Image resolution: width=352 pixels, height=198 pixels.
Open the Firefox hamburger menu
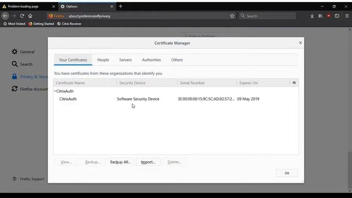click(347, 16)
